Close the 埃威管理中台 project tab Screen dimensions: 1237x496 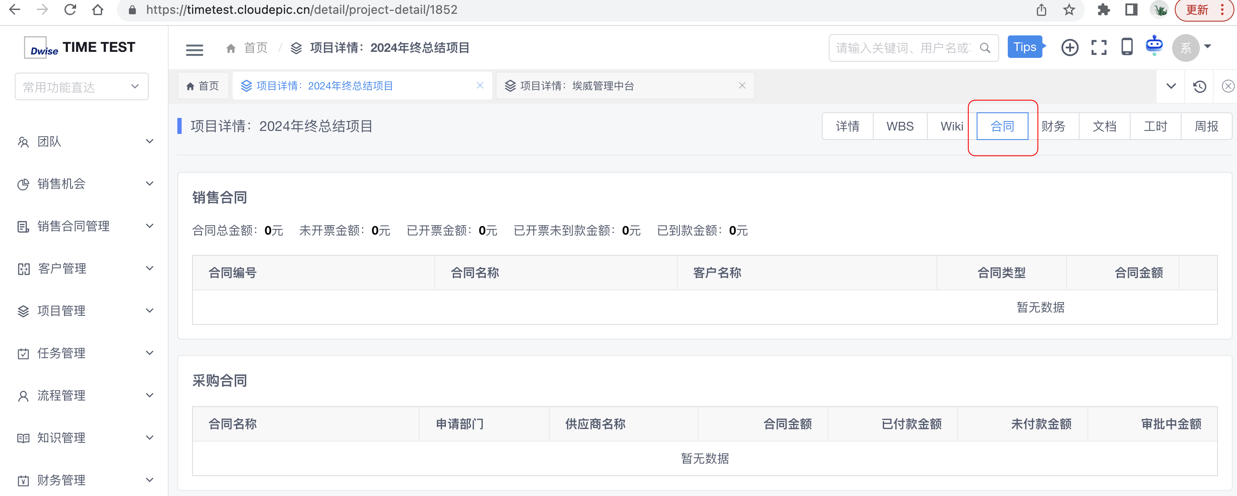tap(742, 86)
